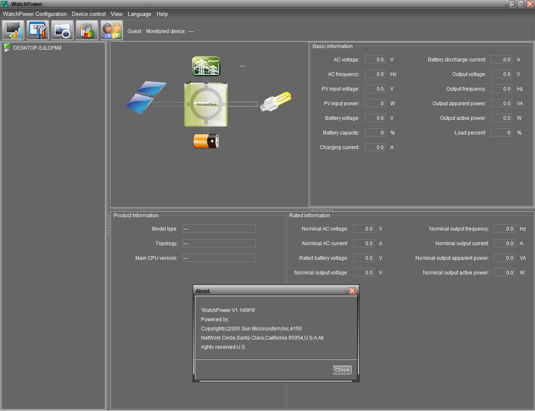Open the hammer and wrench settings toolbar icon
Image resolution: width=535 pixels, height=411 pixels.
[x=38, y=30]
